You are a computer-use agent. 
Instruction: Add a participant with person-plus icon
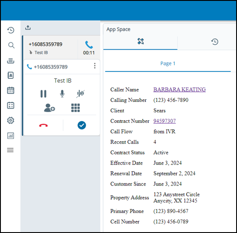point(50,108)
